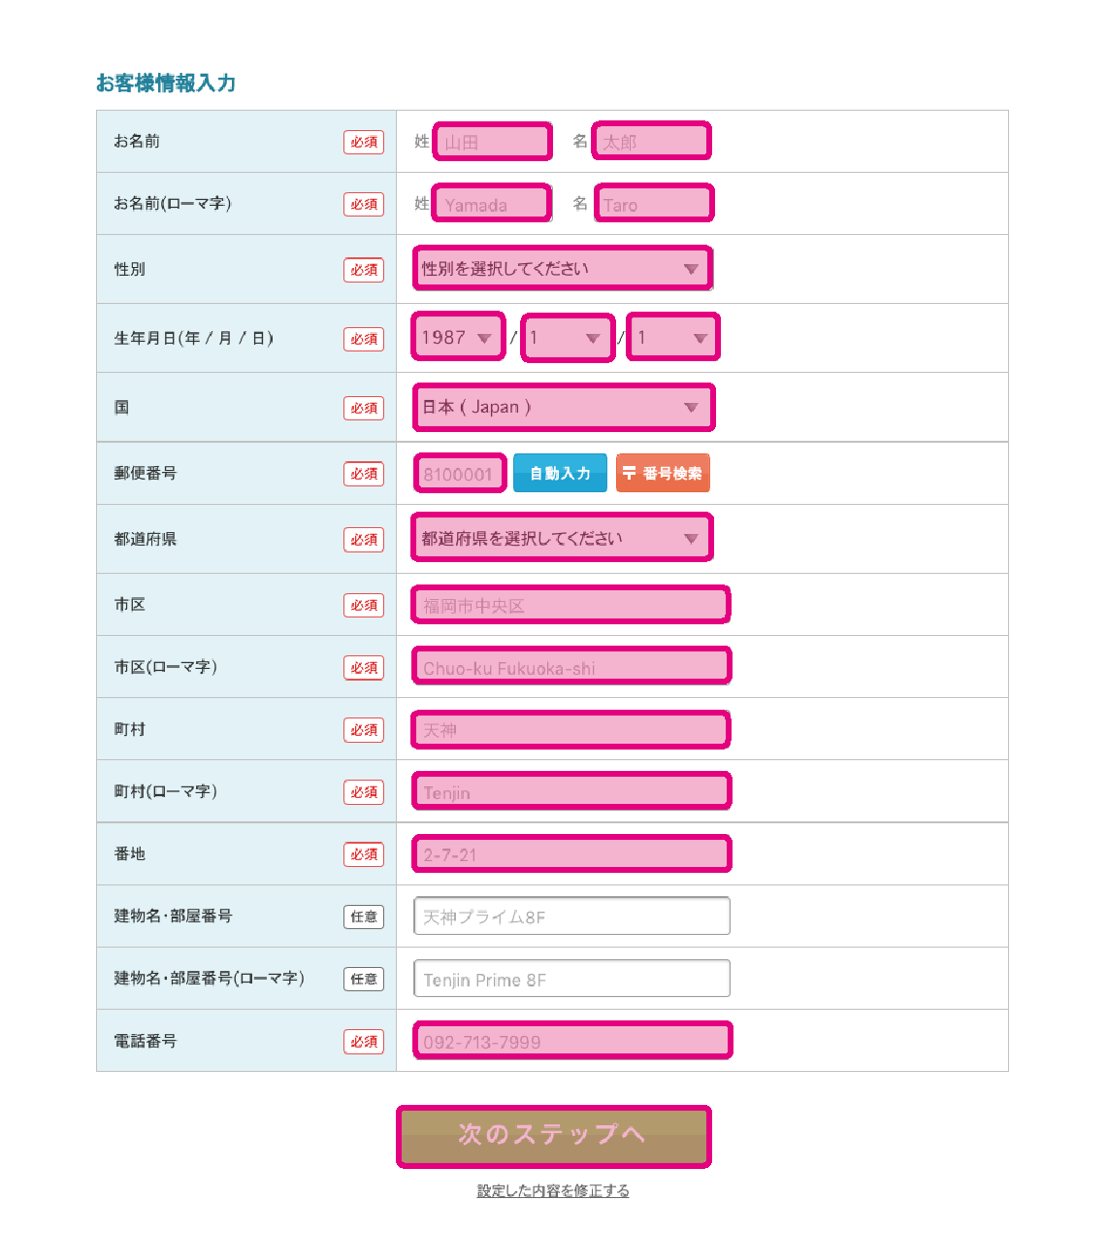Open the 性別 gender dropdown

(x=563, y=269)
